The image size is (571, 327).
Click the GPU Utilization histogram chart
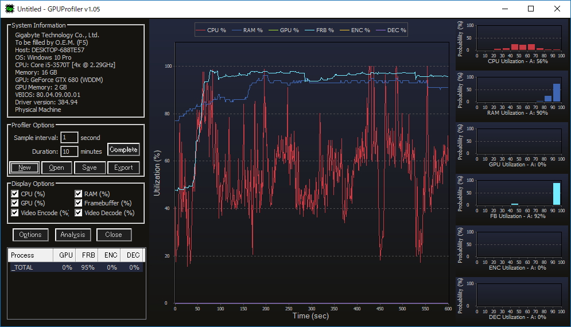coord(519,141)
